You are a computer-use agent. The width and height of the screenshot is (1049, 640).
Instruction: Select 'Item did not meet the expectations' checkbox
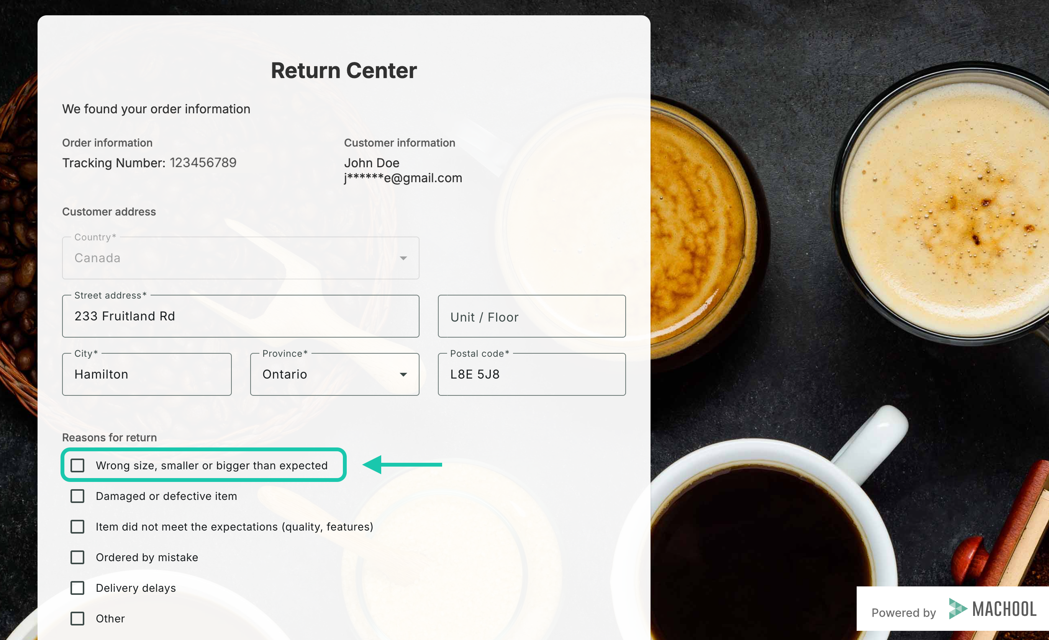click(77, 526)
